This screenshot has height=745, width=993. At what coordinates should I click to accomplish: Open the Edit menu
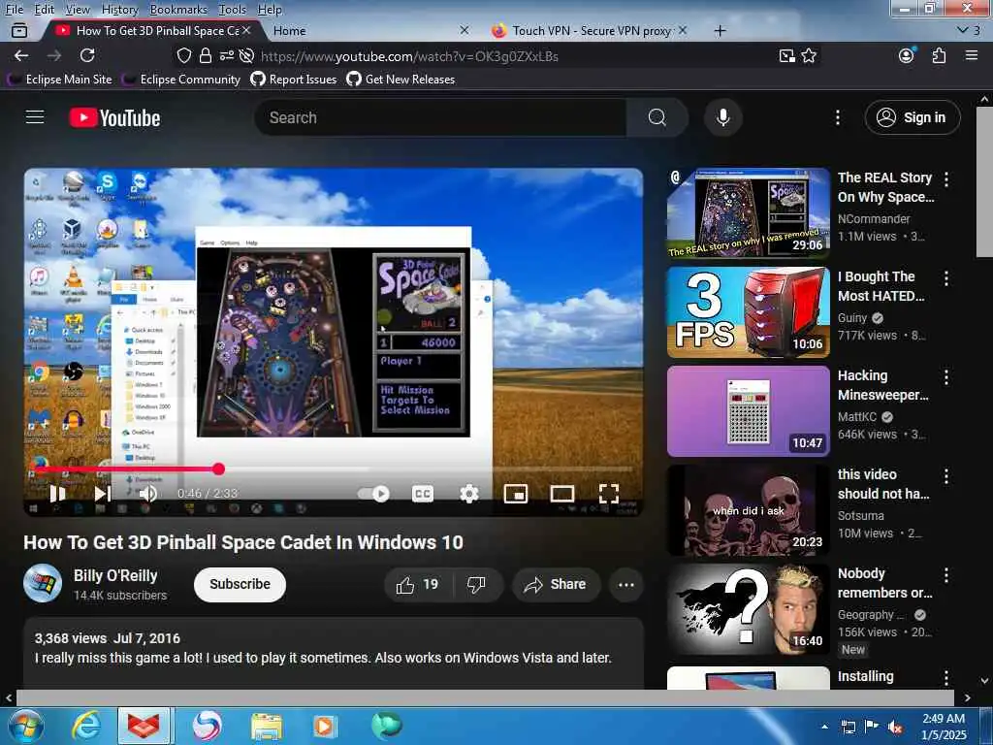44,10
